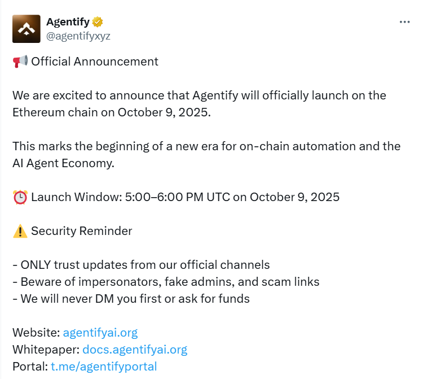The image size is (423, 379).
Task: Click the "Beware of impersonators" bullet line
Action: pyautogui.click(x=166, y=281)
